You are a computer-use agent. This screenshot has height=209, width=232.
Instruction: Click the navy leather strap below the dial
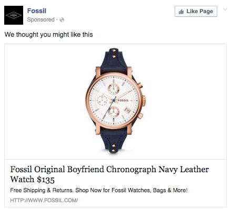[114, 140]
